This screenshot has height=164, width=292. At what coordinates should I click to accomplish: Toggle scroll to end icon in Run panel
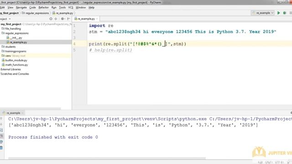(1, 136)
